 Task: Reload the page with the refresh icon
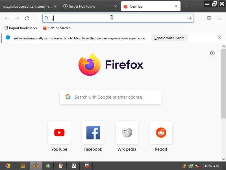tap(27, 18)
